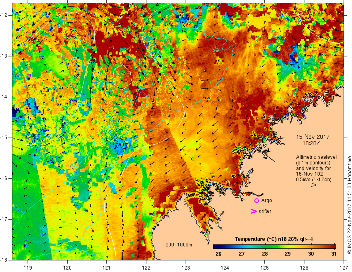This screenshot has width=352, height=272.
Task: Click the latitude axis label -16
Action: pyautogui.click(x=4, y=178)
